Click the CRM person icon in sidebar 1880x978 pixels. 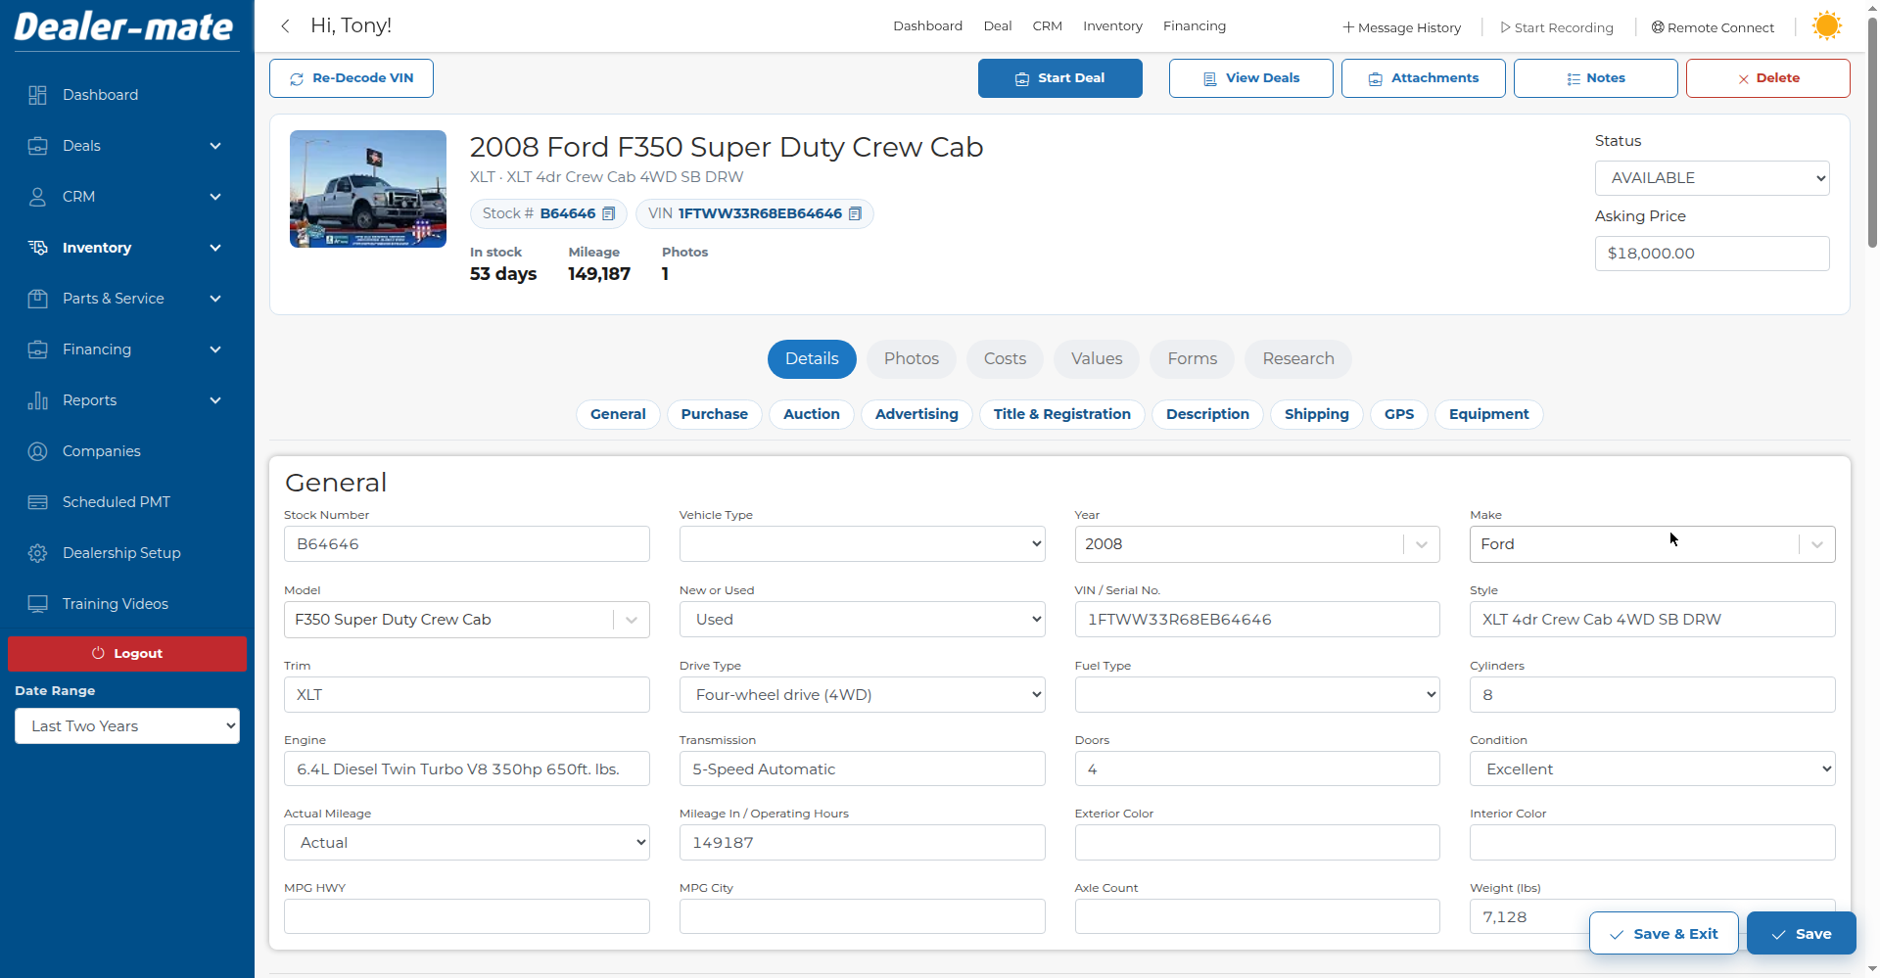37,197
